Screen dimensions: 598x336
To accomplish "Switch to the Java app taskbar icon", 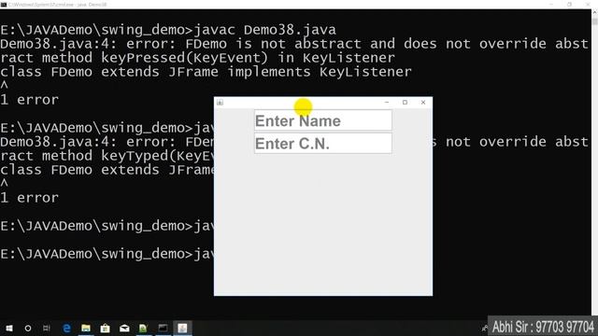I will click(182, 328).
